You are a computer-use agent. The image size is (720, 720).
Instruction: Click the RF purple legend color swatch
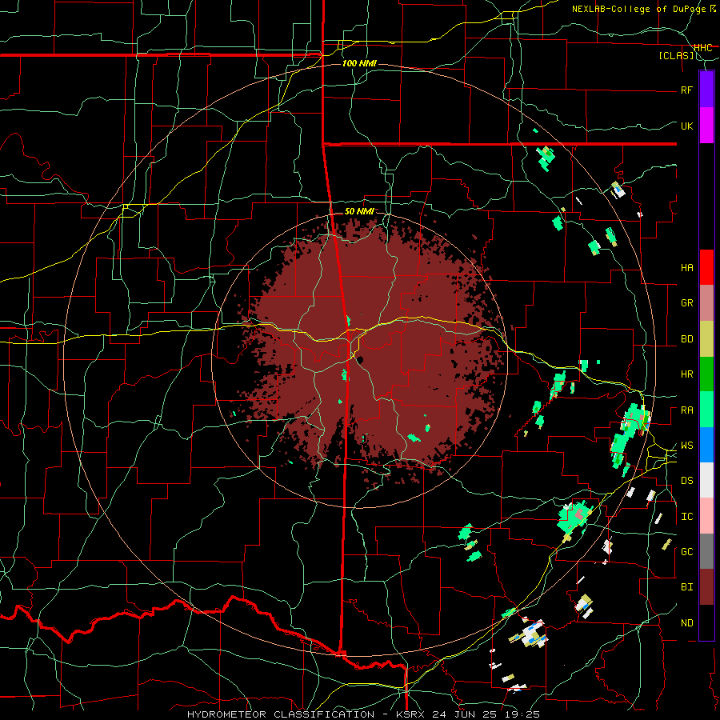point(706,90)
